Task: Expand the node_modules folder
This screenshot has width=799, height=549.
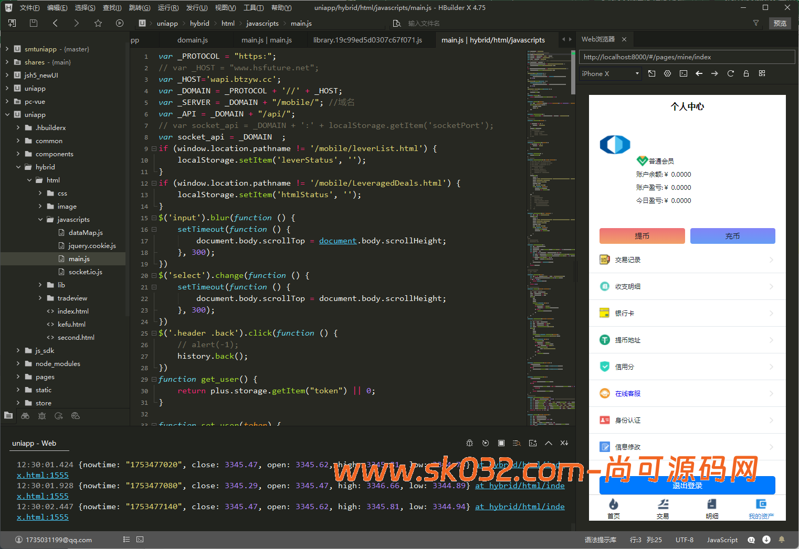Action: pos(18,364)
